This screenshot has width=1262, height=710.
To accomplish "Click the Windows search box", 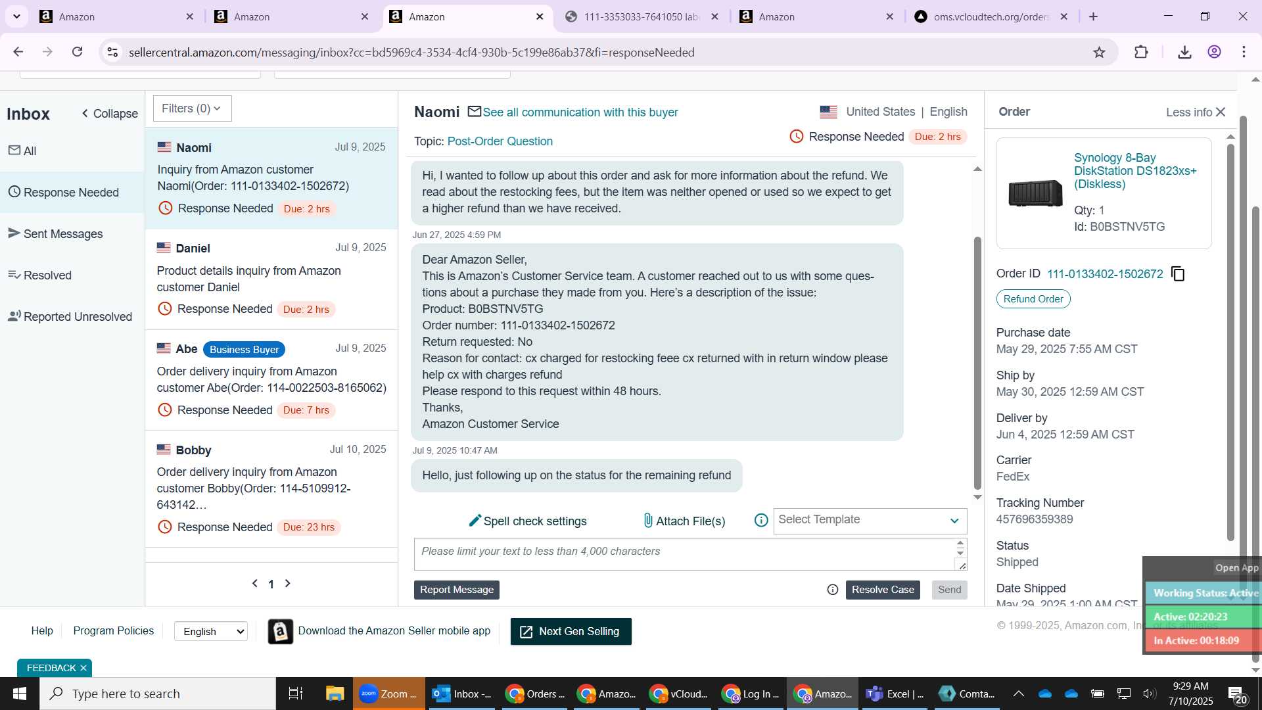I will 158,694.
